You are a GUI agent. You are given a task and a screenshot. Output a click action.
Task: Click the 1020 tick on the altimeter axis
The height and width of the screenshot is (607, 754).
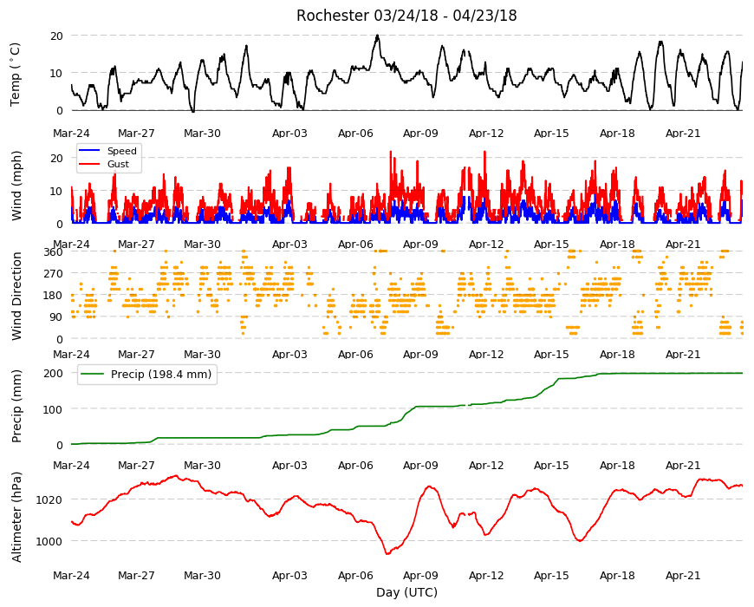coord(49,499)
